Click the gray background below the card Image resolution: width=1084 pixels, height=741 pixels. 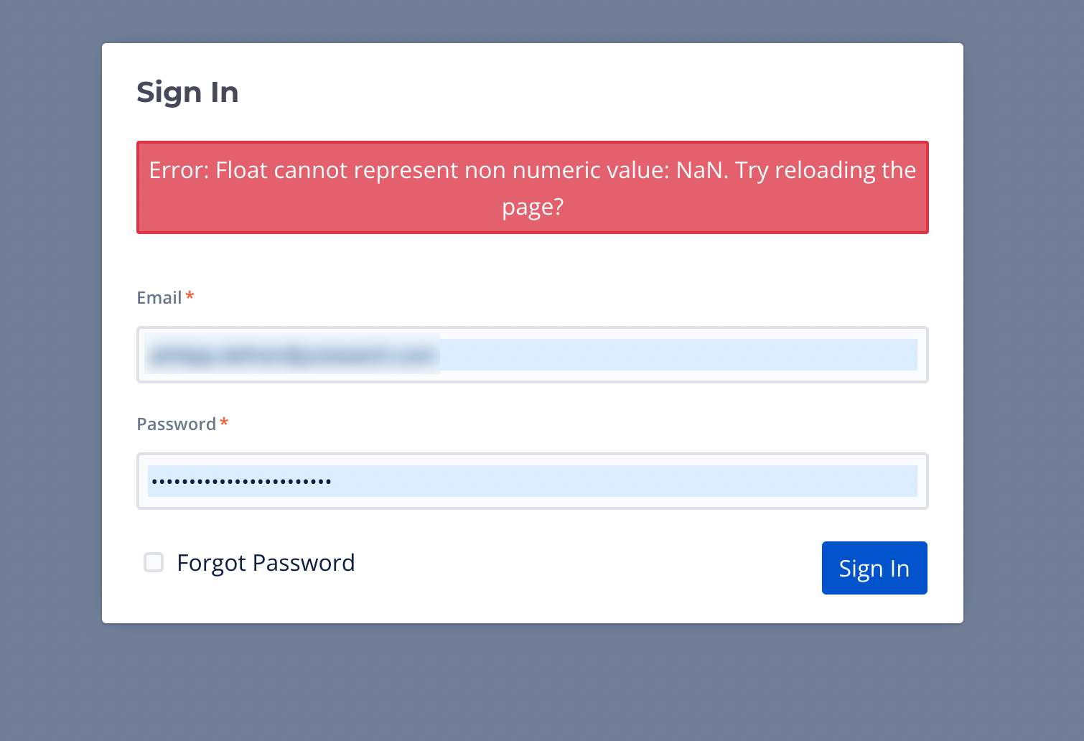pos(533,682)
